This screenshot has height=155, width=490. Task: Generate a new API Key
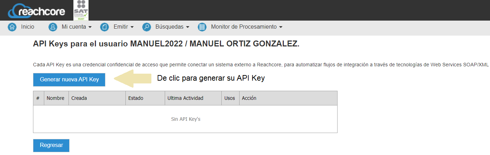69,80
